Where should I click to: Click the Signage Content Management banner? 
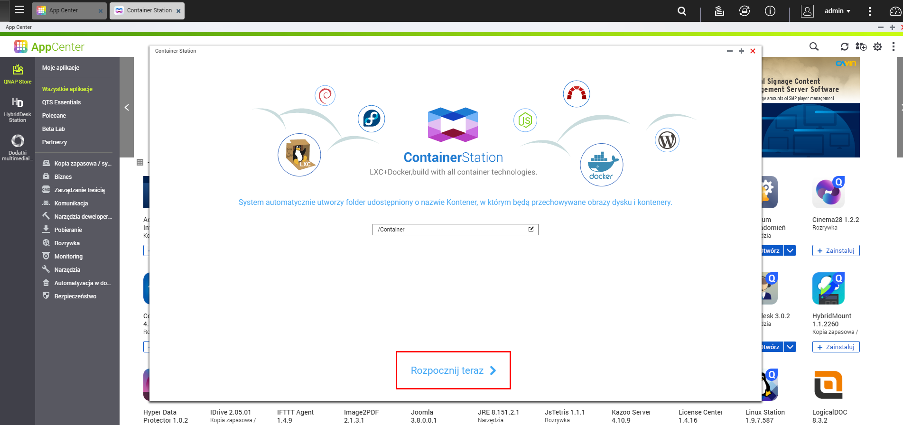click(810, 107)
